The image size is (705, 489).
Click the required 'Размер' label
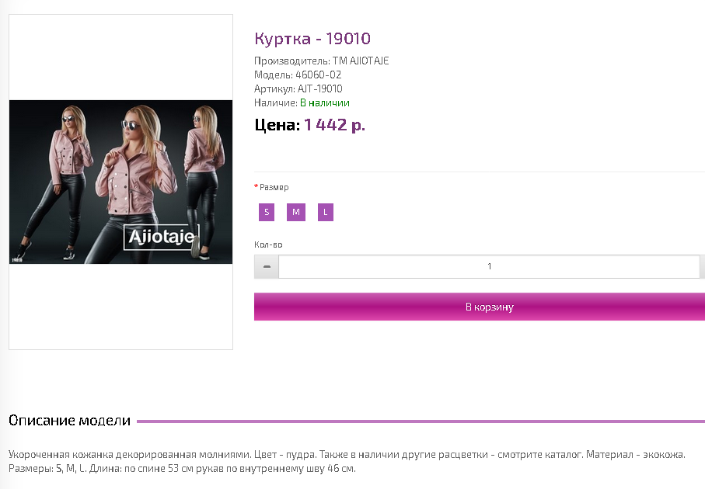pos(274,187)
